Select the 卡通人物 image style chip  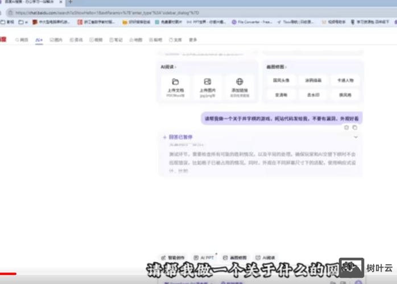pyautogui.click(x=345, y=81)
